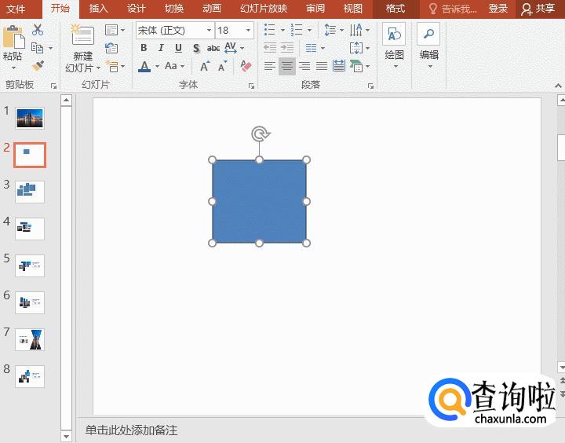This screenshot has height=443, width=565.
Task: Click the Copy icon in clipboard group
Action: 37,48
